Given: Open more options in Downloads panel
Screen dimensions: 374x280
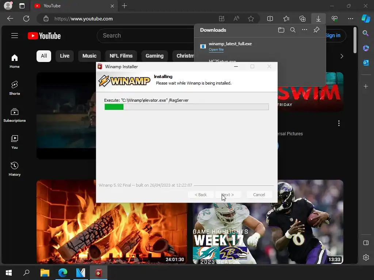Looking at the screenshot, I should [305, 30].
